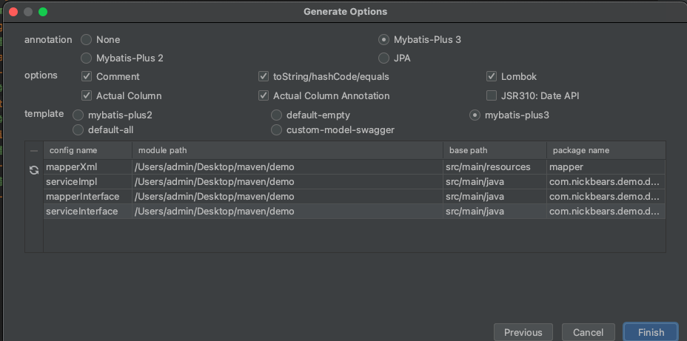The width and height of the screenshot is (687, 341).
Task: Select the None annotation radio button
Action: (x=87, y=40)
